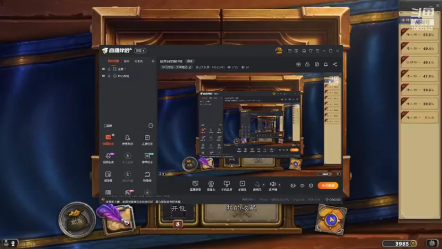Click the nested preview thumbnail in stream canvas
Image resolution: width=442 pixels, height=249 pixels.
(250, 123)
